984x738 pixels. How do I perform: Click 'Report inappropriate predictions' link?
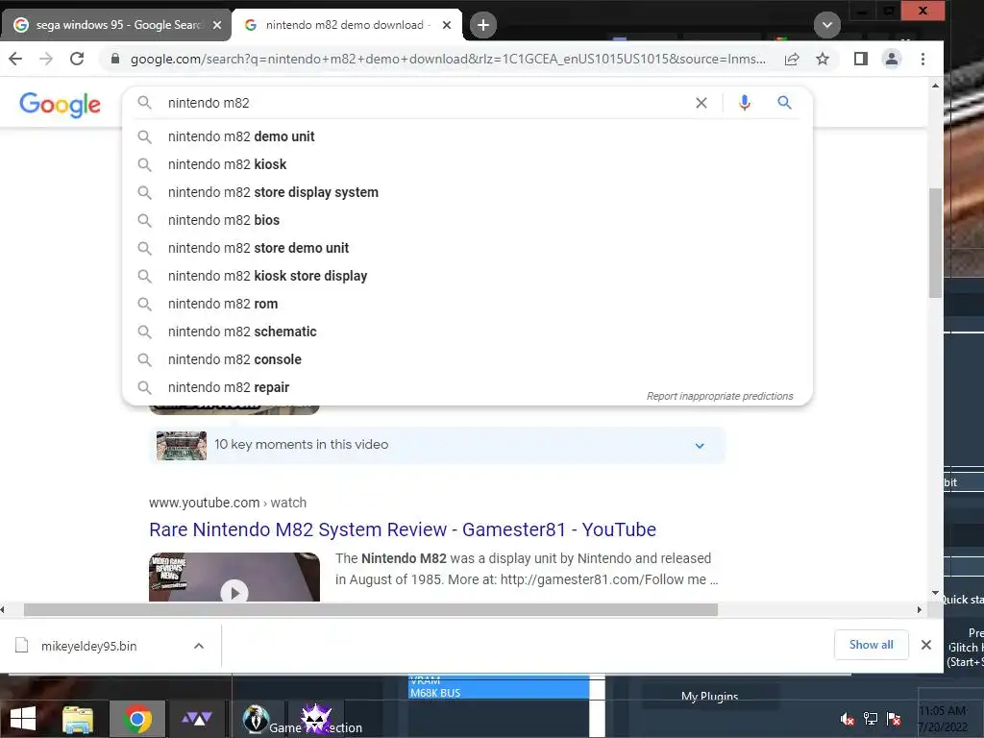[x=720, y=396]
